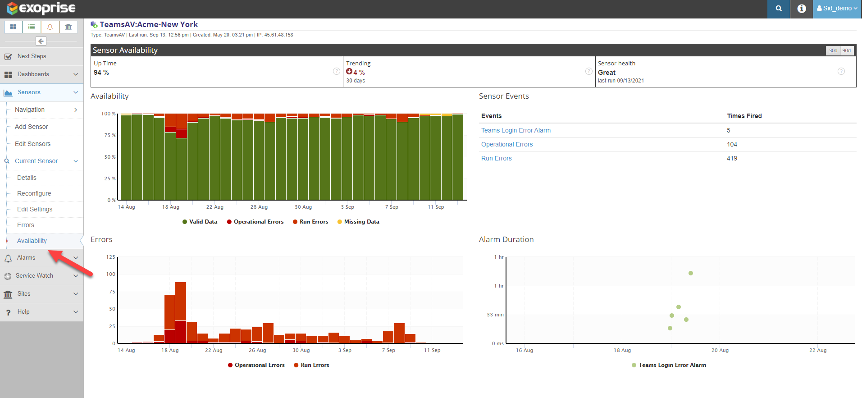Open Teams Login Error Alarm link
This screenshot has width=862, height=398.
(516, 130)
